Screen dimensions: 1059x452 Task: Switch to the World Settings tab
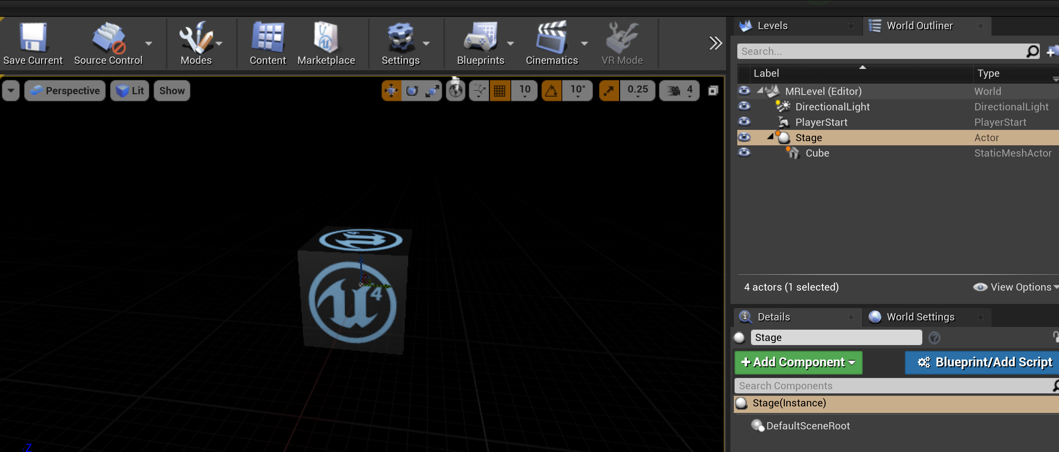[x=927, y=317]
